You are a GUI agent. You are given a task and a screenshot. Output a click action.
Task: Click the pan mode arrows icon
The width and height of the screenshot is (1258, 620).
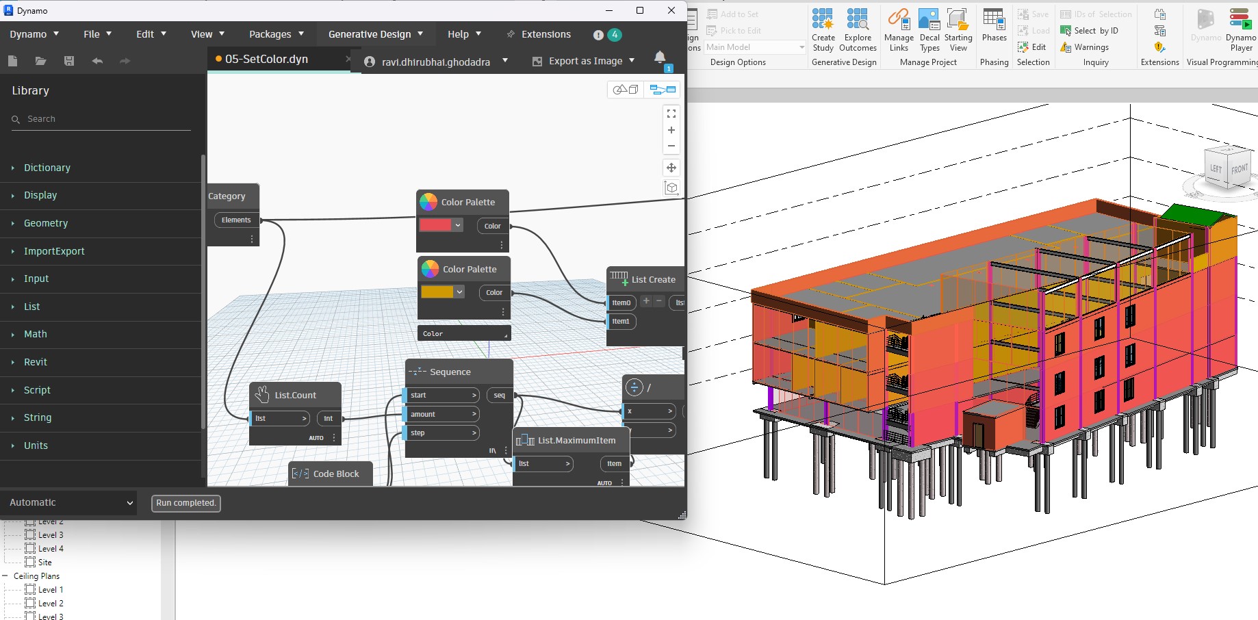coord(671,168)
